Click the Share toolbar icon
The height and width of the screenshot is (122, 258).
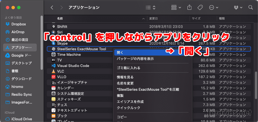pos(190,7)
